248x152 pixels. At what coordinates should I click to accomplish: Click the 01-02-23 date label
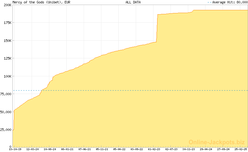[154, 149]
